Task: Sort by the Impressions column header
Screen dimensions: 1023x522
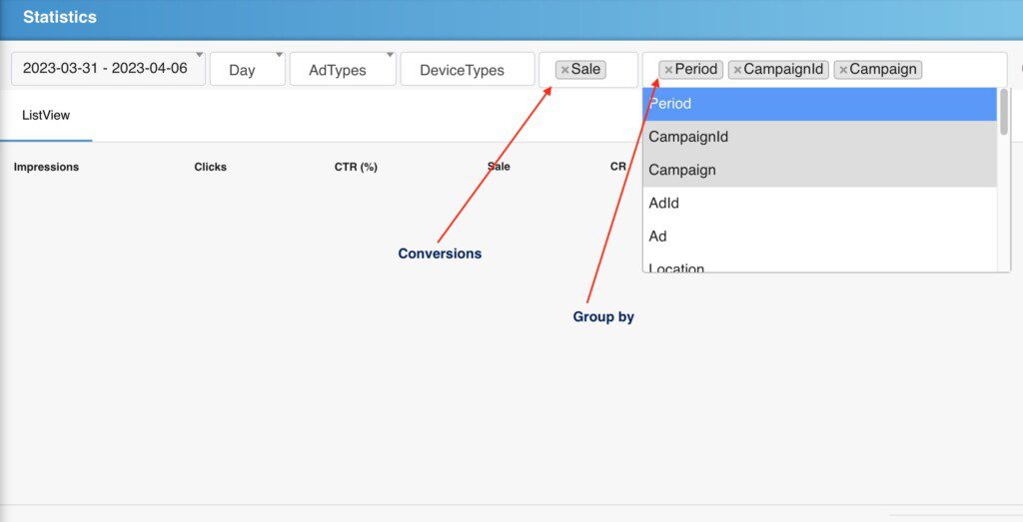Action: pos(46,167)
